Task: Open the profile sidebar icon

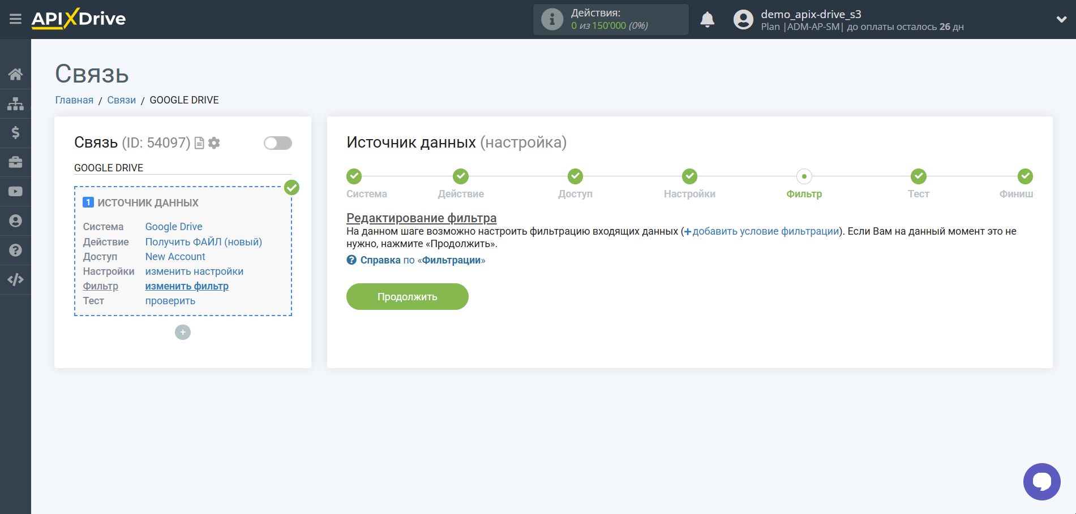Action: (x=15, y=221)
